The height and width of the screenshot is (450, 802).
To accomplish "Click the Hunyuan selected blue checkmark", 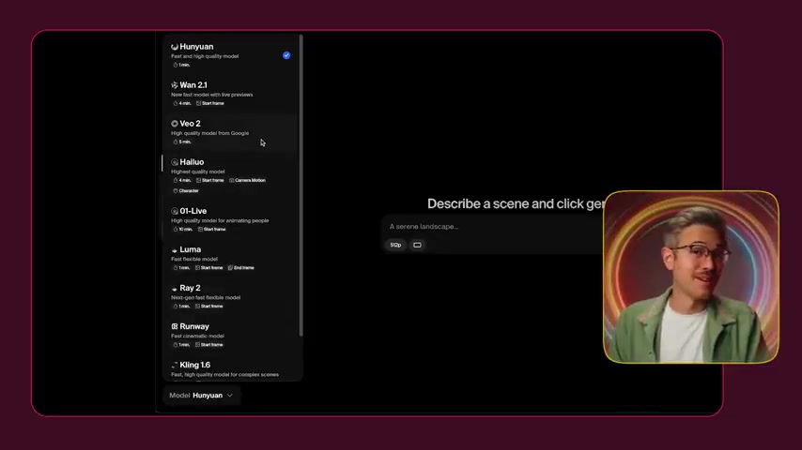I will [286, 55].
